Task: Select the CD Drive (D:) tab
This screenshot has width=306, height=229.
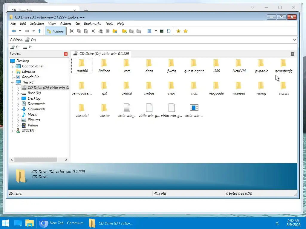Action: 101,54
